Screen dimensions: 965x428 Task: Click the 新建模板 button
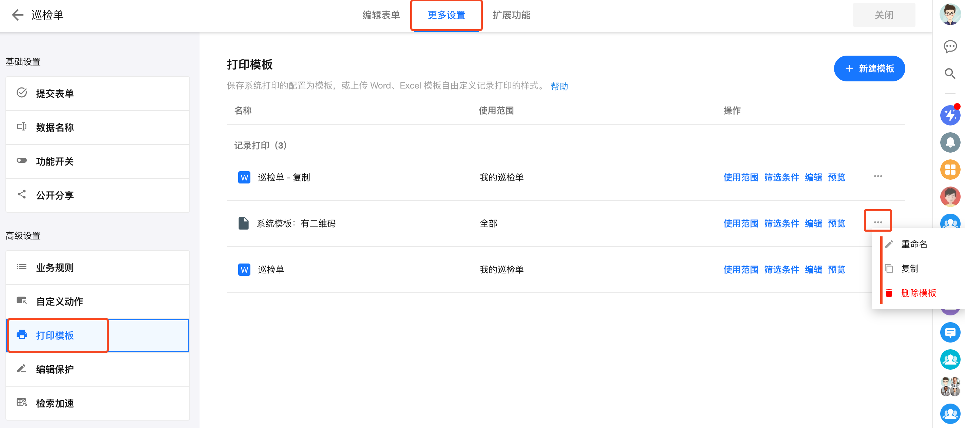pyautogui.click(x=869, y=69)
